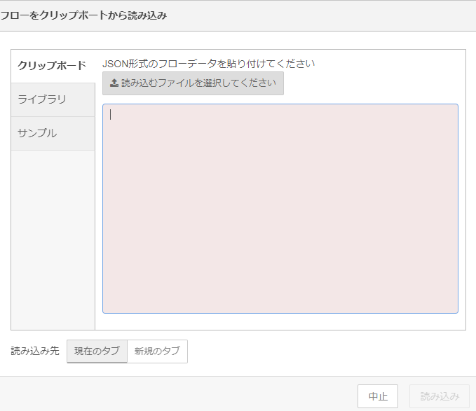Screen dimensions: 476x411
Task: Click empty sidebar area below サンプル
Action: click(53, 238)
